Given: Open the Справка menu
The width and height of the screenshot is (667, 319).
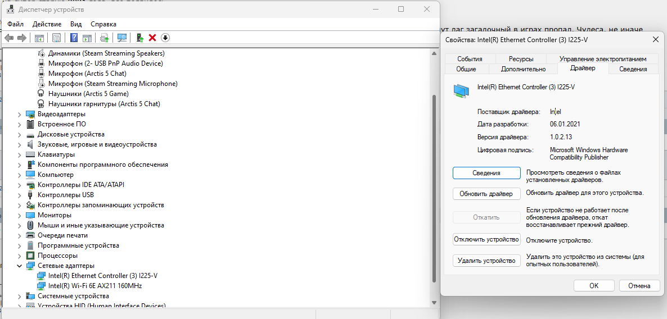Looking at the screenshot, I should point(103,24).
